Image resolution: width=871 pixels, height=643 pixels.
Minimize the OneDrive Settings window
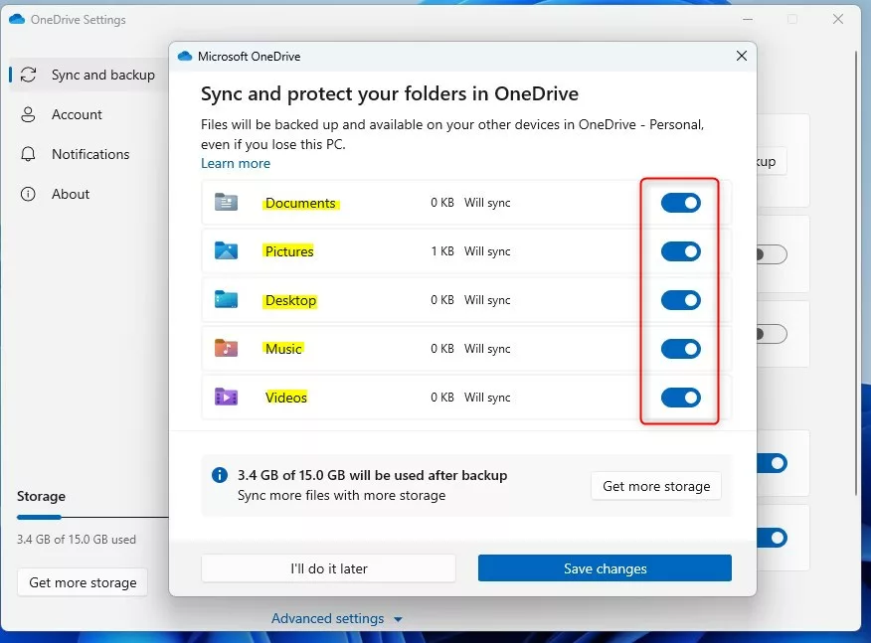coord(748,20)
